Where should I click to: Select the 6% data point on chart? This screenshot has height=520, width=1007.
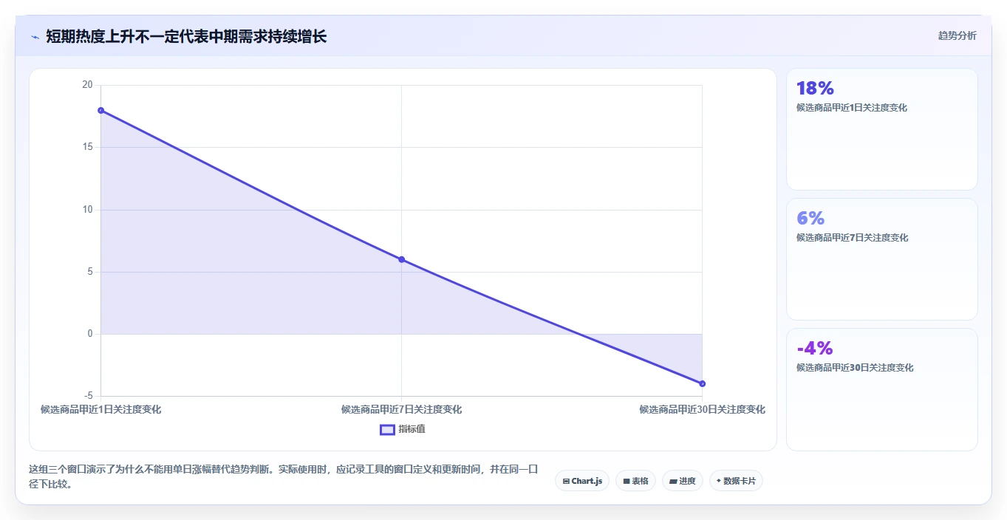pos(401,259)
